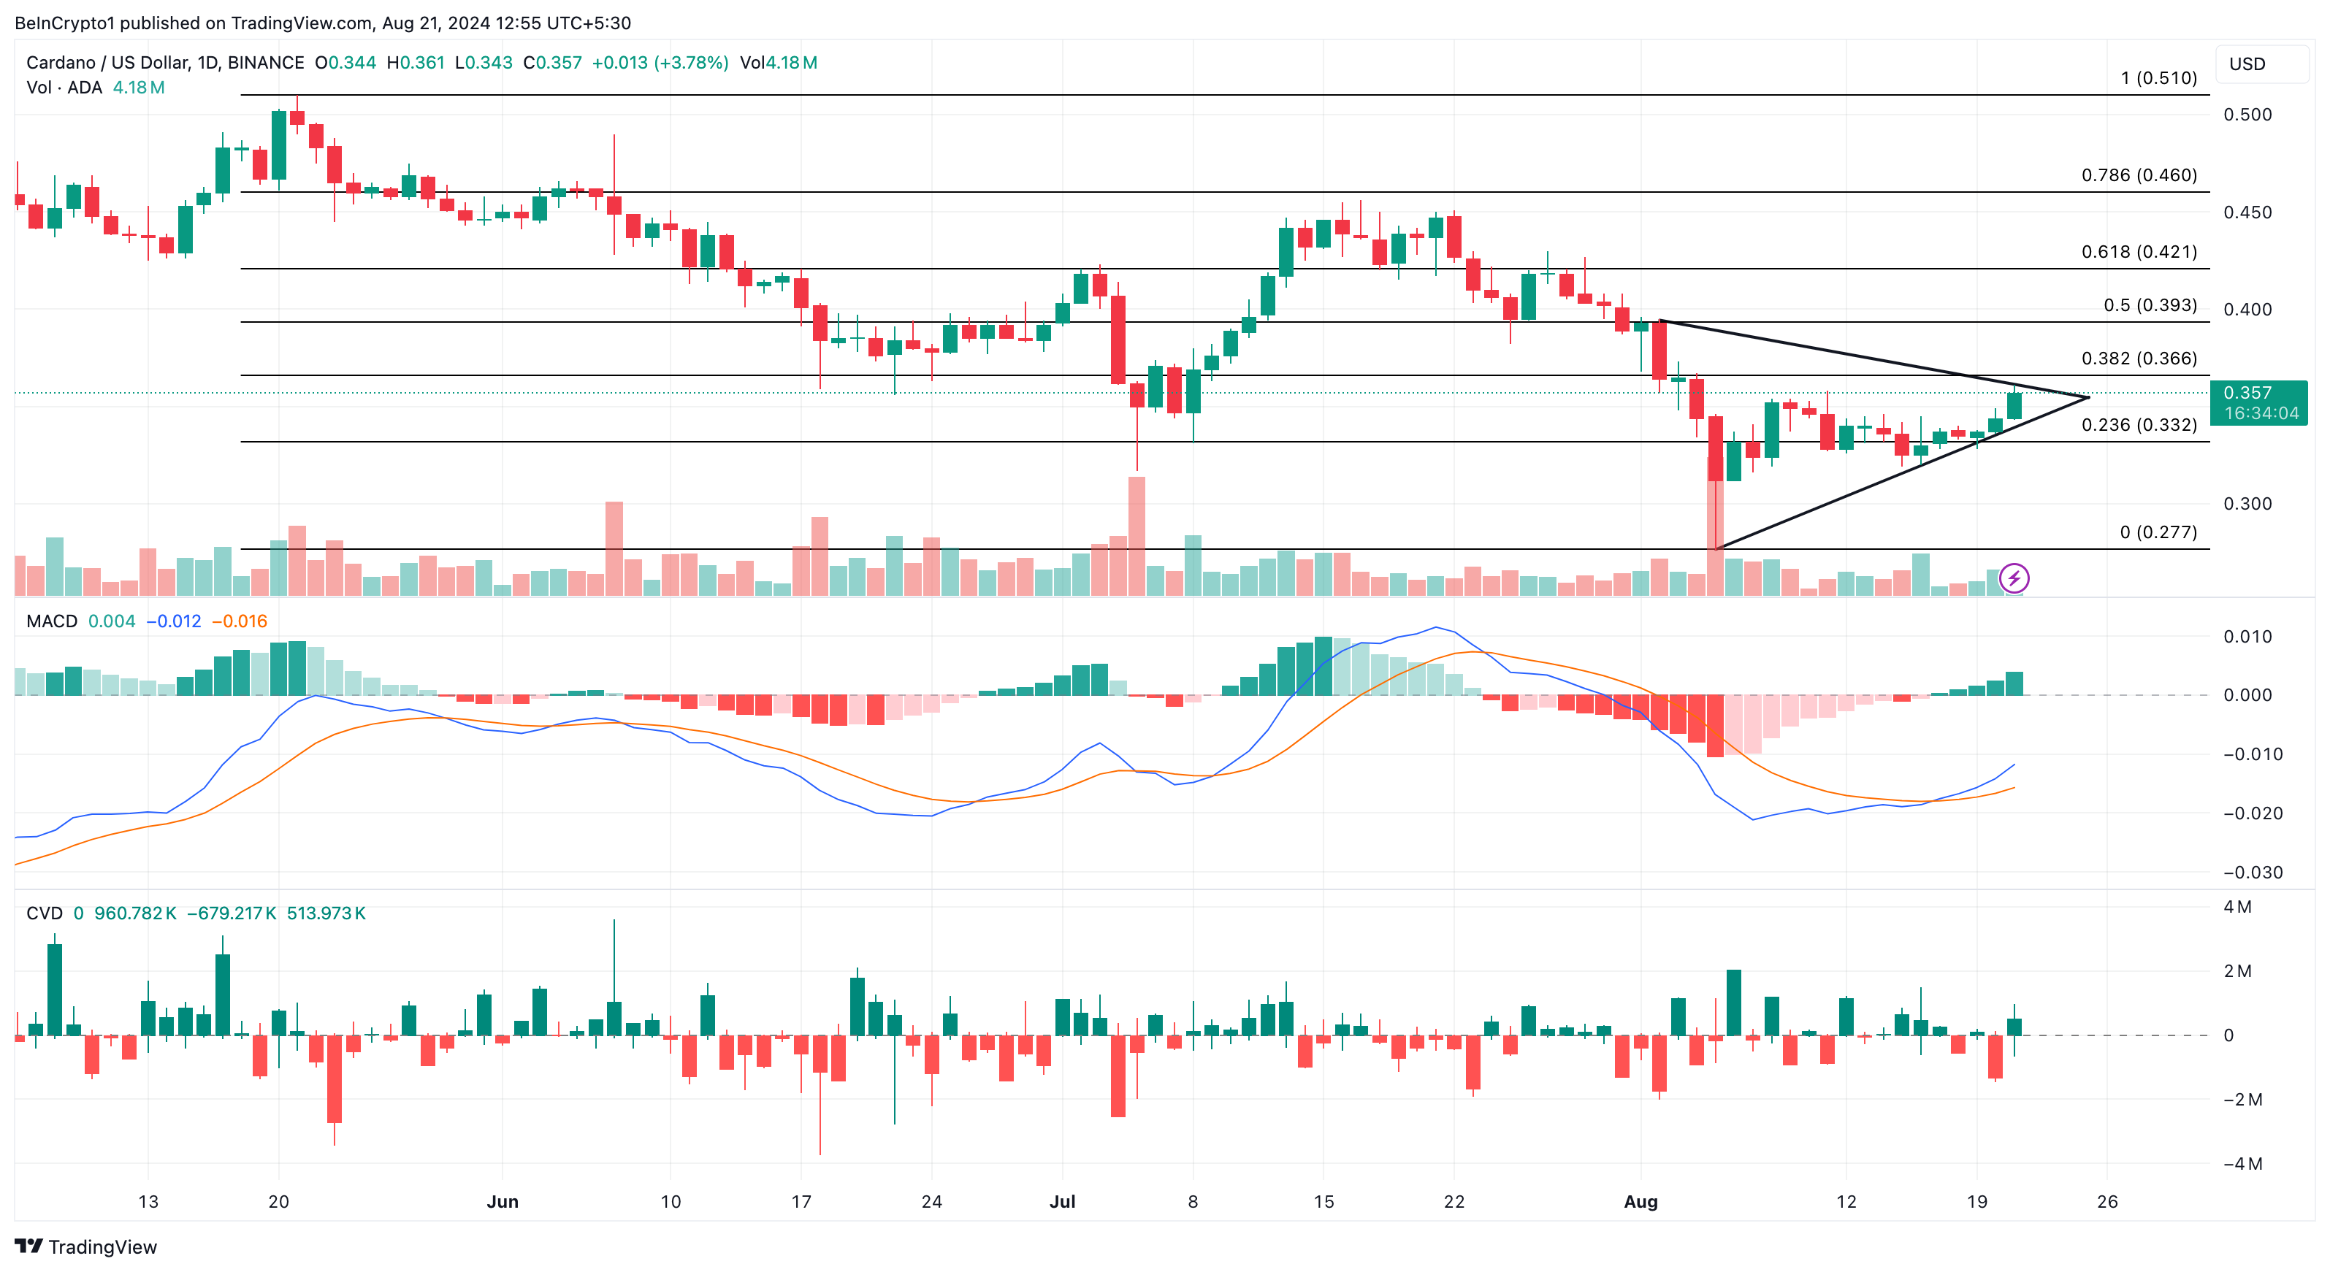Click the Jun label on time axis
The image size is (2330, 1272).
point(502,1201)
